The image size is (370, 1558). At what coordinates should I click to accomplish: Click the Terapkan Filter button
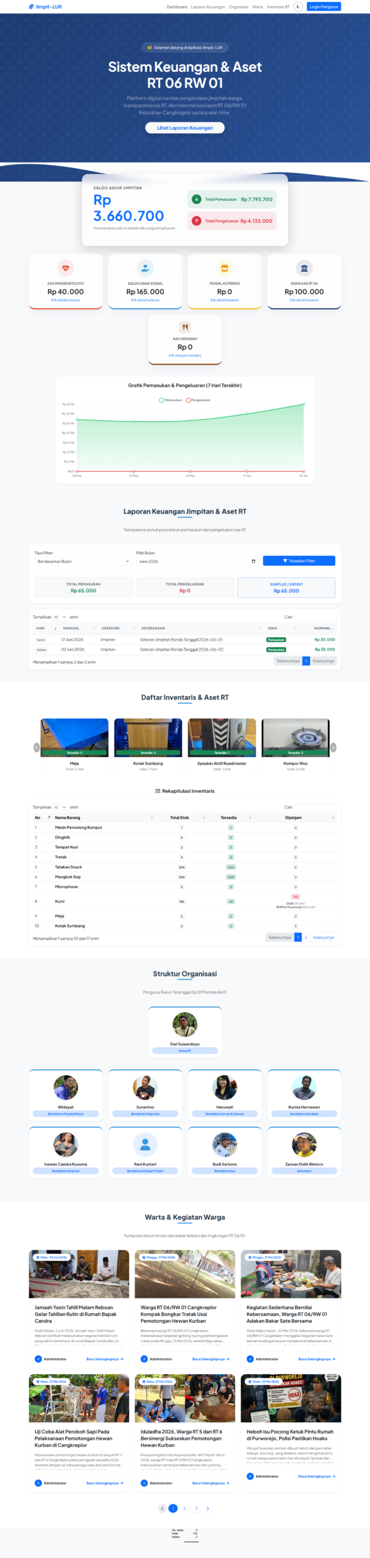coord(299,561)
